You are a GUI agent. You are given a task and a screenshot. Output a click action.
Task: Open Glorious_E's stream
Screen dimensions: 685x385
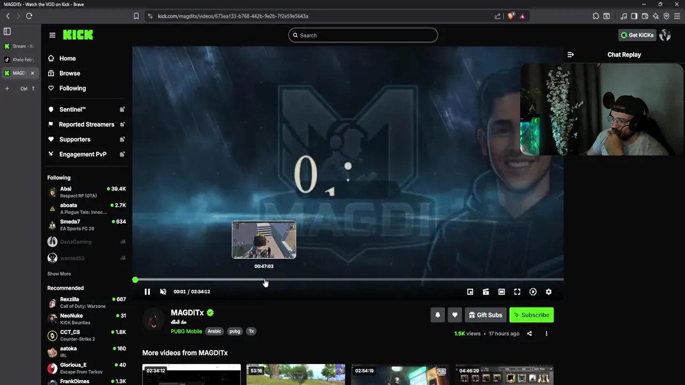(x=86, y=368)
